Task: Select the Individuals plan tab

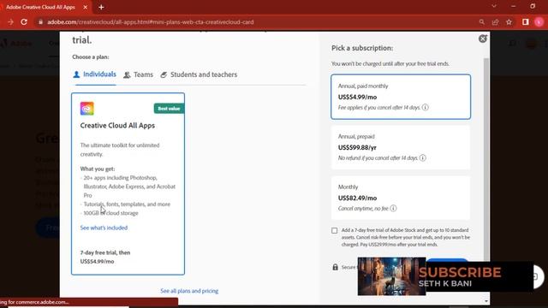Action: point(94,74)
